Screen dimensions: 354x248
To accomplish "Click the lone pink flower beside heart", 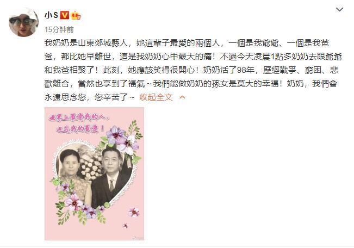I will click(134, 213).
